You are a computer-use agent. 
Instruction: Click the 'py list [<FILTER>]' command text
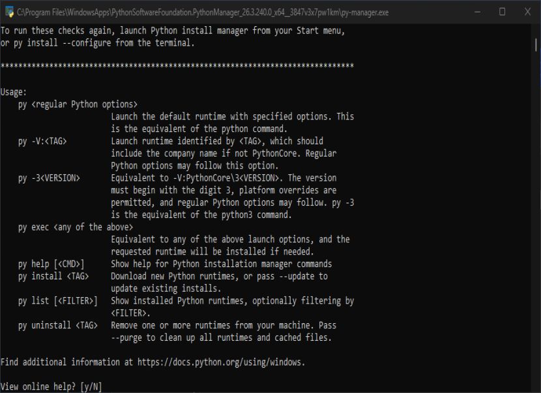[x=58, y=301]
